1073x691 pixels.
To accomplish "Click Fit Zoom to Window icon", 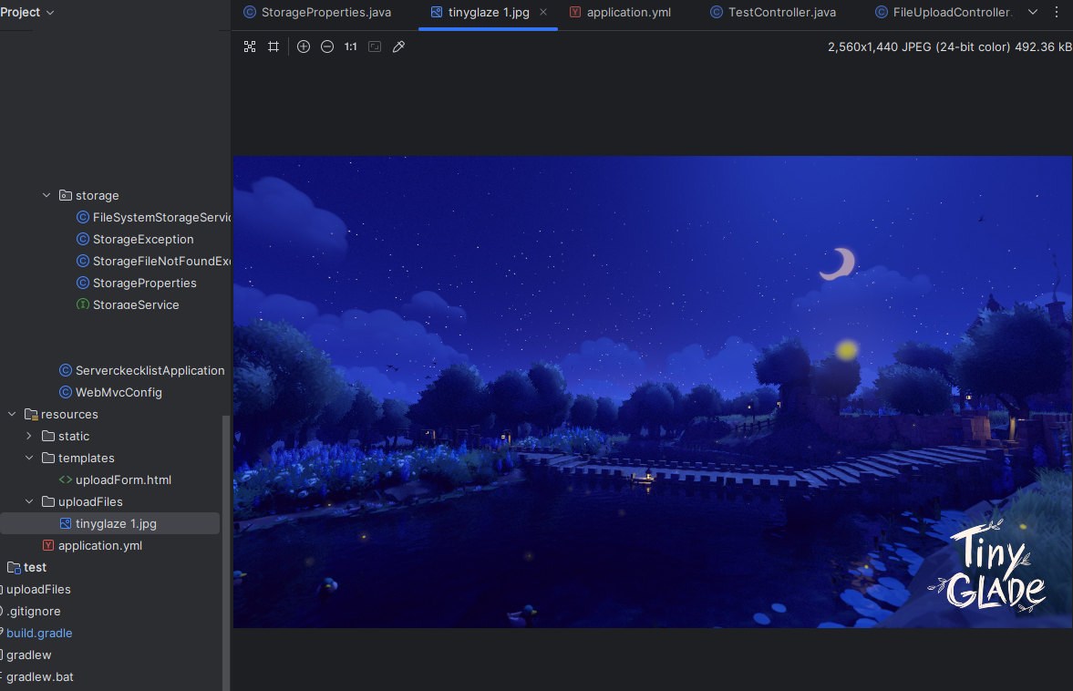I will (x=250, y=46).
